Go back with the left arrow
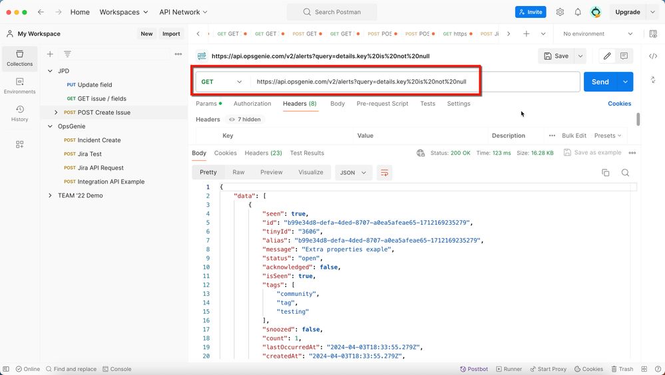The width and height of the screenshot is (665, 375). (x=41, y=12)
